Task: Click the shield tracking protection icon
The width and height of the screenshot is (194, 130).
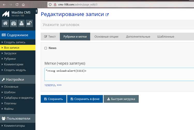Action: 50,5
